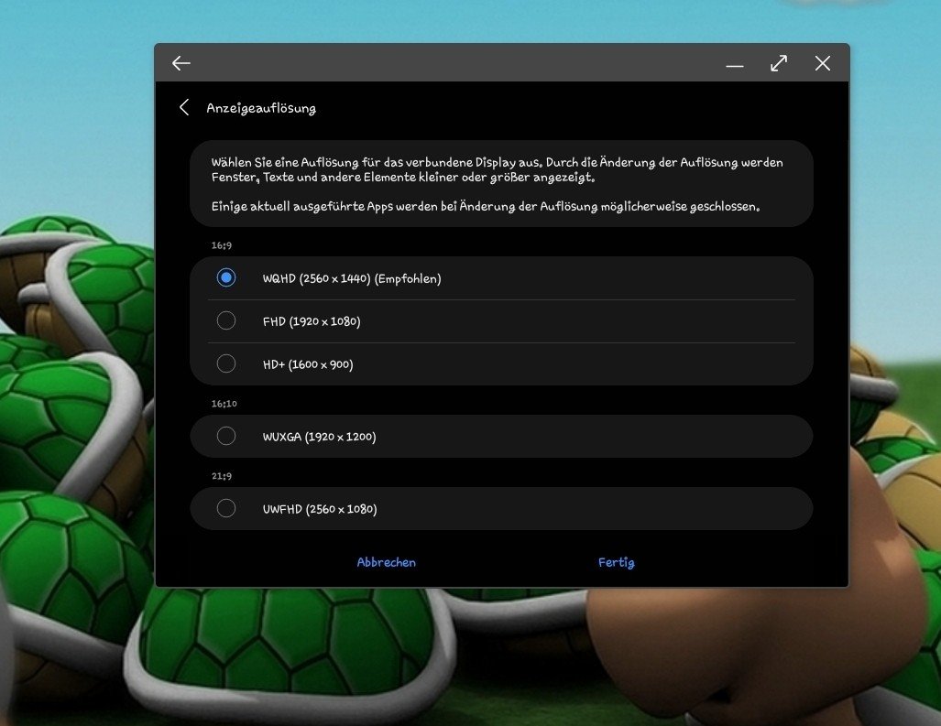
Task: Select the FHD (1920 x 1080) radio button
Action: point(226,320)
